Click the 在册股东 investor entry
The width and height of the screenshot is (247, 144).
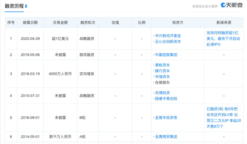click(162, 82)
